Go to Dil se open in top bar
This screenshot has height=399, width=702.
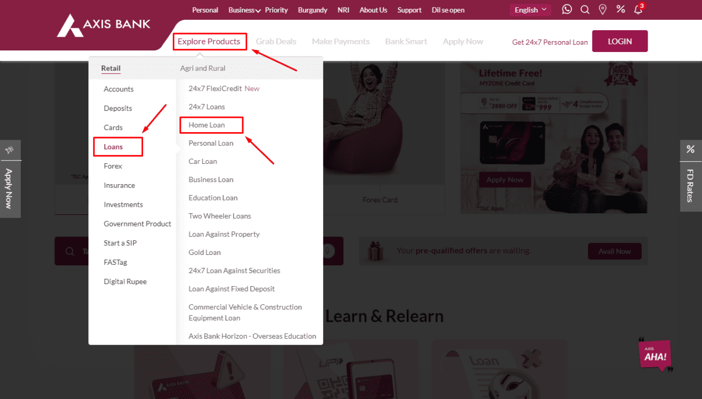click(448, 10)
